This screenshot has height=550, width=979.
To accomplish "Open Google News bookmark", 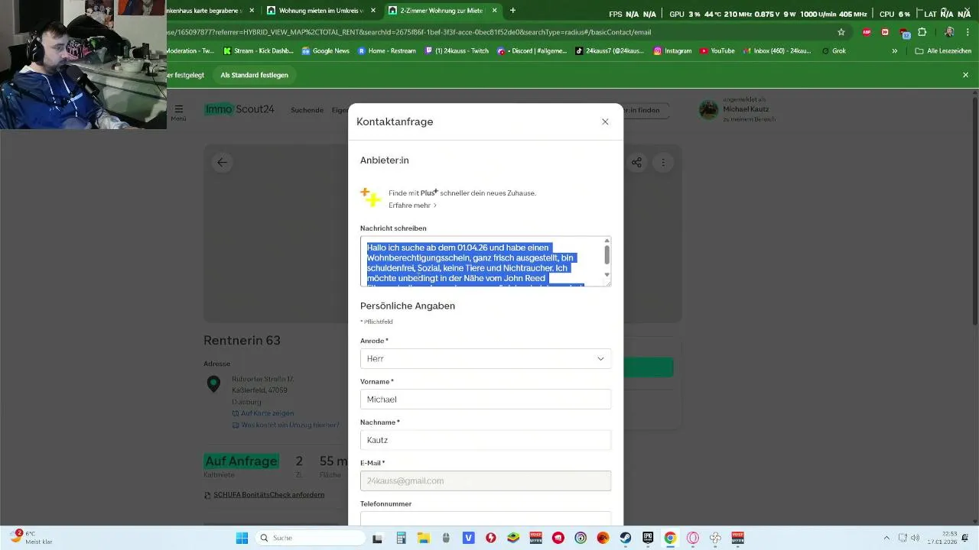I will pos(326,51).
